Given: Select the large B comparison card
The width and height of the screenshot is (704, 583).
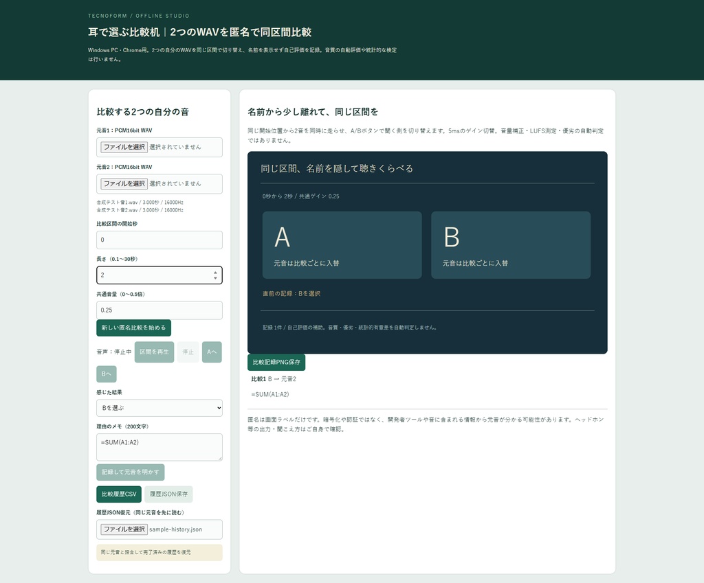Looking at the screenshot, I should (511, 245).
